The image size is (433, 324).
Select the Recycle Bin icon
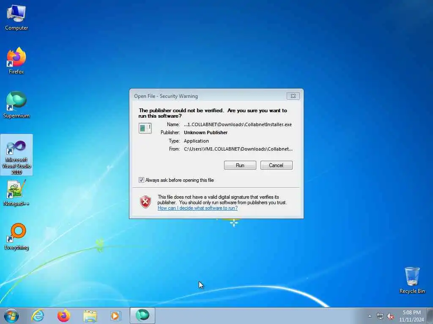click(x=412, y=280)
